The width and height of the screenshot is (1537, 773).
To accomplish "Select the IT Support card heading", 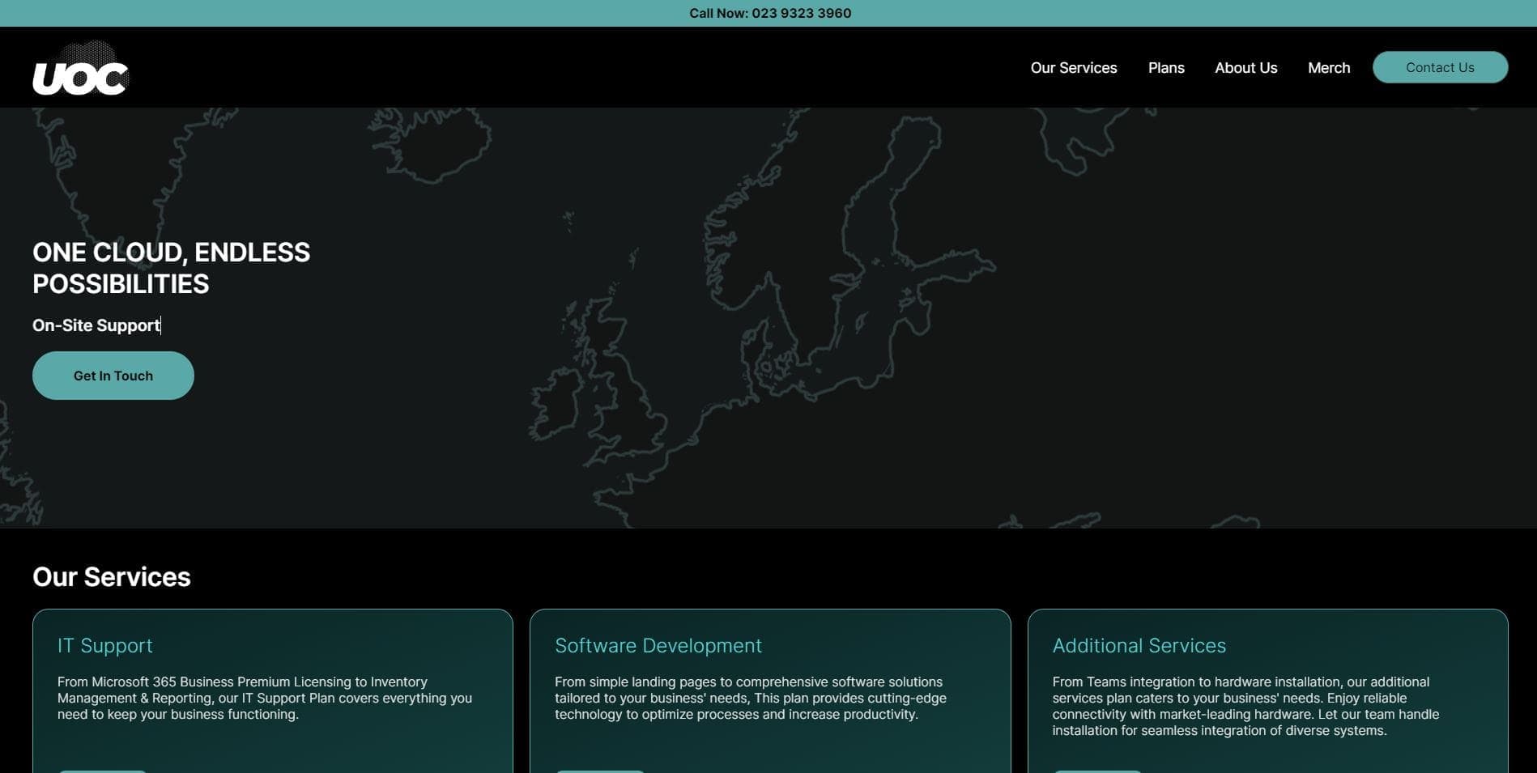I will click(105, 645).
